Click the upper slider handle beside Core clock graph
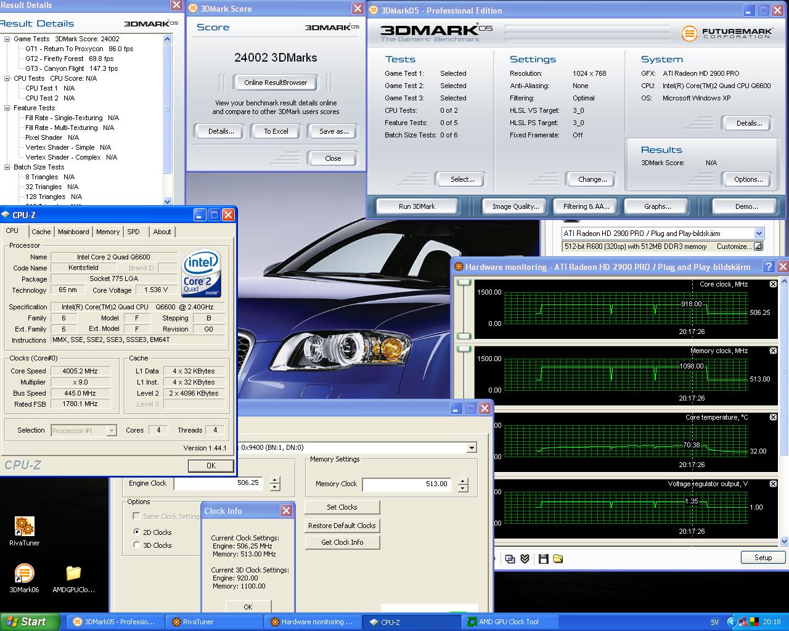The width and height of the screenshot is (789, 631). coord(464,282)
